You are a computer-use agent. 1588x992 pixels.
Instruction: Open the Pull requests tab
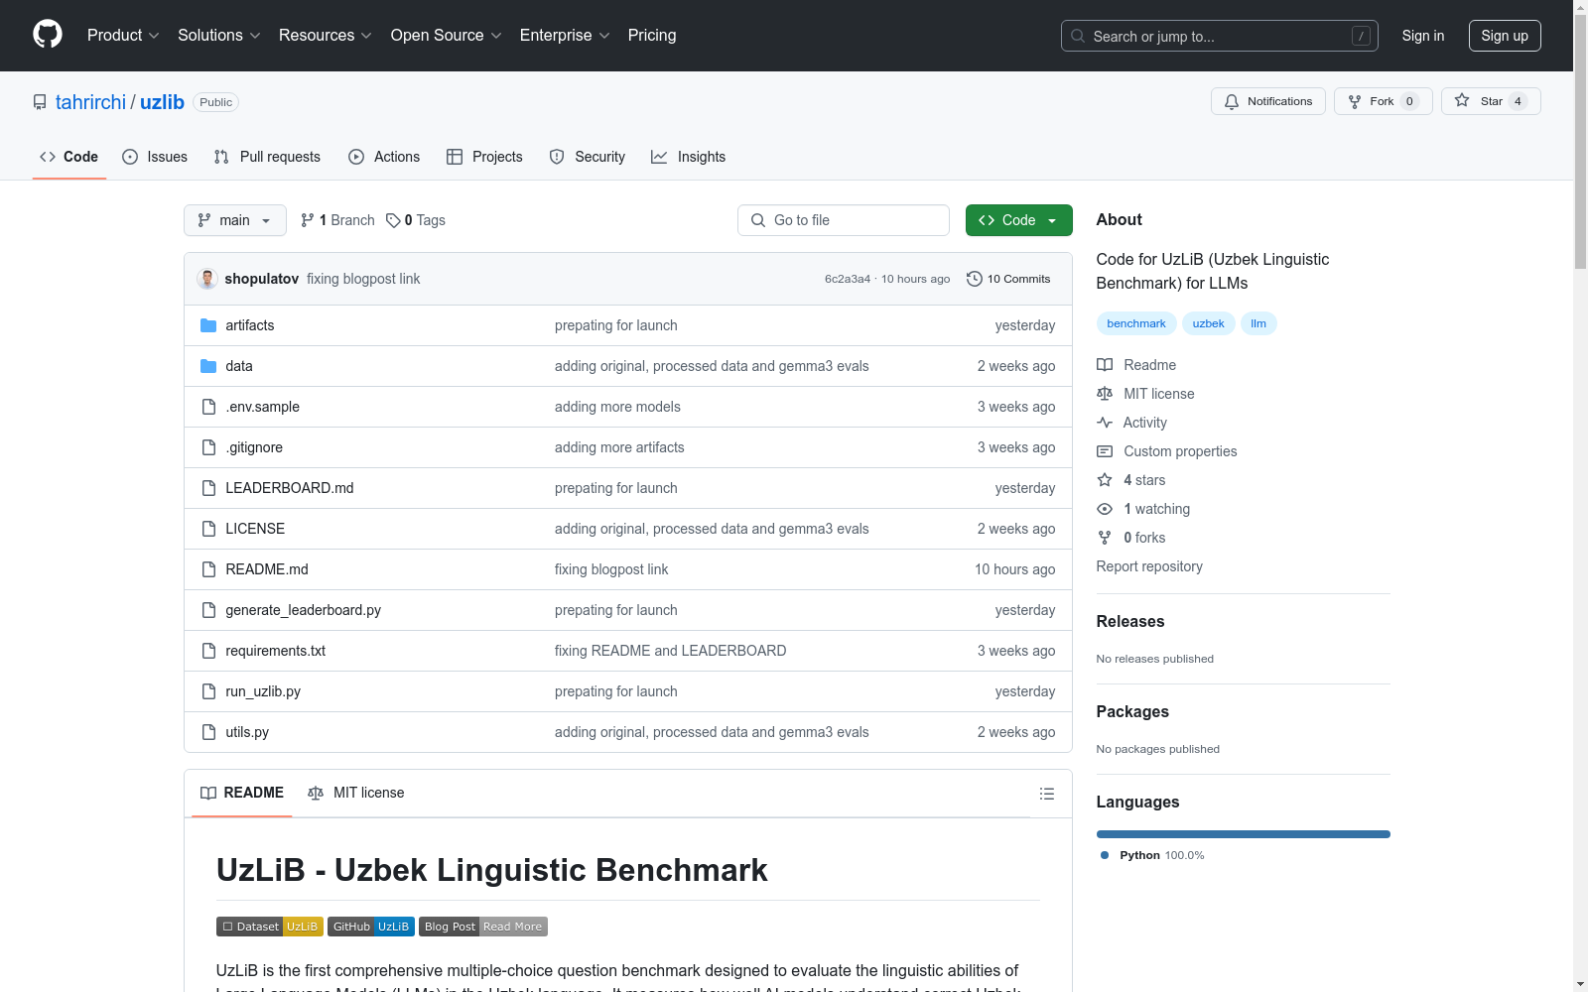click(267, 157)
